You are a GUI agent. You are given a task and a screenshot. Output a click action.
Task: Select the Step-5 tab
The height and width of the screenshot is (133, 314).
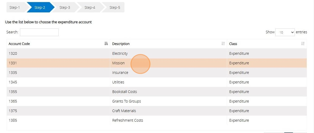(115, 8)
